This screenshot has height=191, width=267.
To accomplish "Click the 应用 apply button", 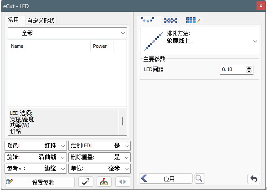I will (166, 179).
